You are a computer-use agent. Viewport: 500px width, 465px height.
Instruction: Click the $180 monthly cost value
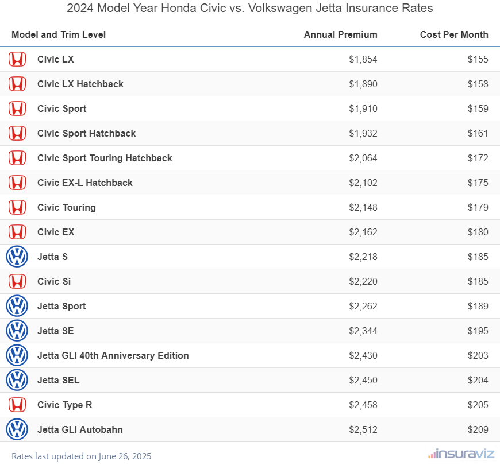tap(478, 232)
